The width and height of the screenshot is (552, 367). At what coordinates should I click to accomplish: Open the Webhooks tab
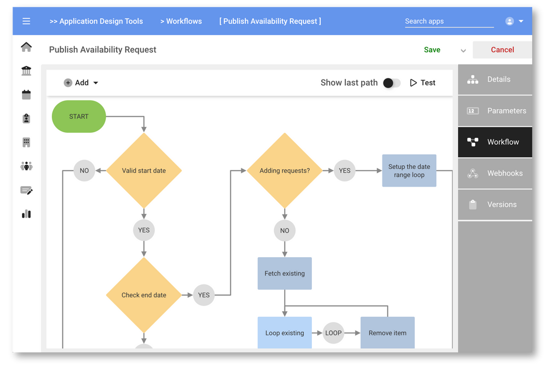point(495,174)
